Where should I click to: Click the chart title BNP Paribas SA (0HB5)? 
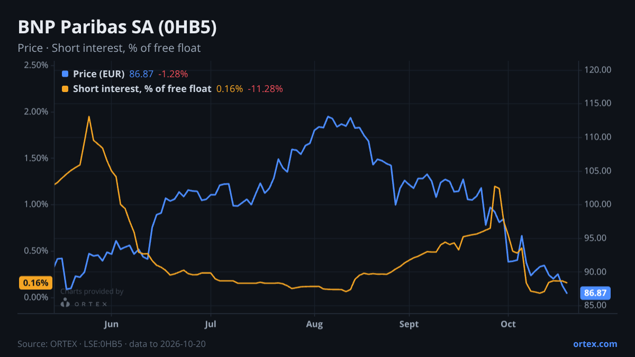117,28
